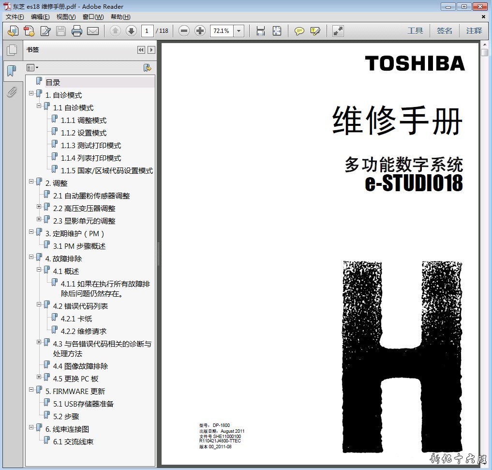Image resolution: width=492 pixels, height=470 pixels.
Task: Show the Page Thumbnails panel
Action: point(12,50)
